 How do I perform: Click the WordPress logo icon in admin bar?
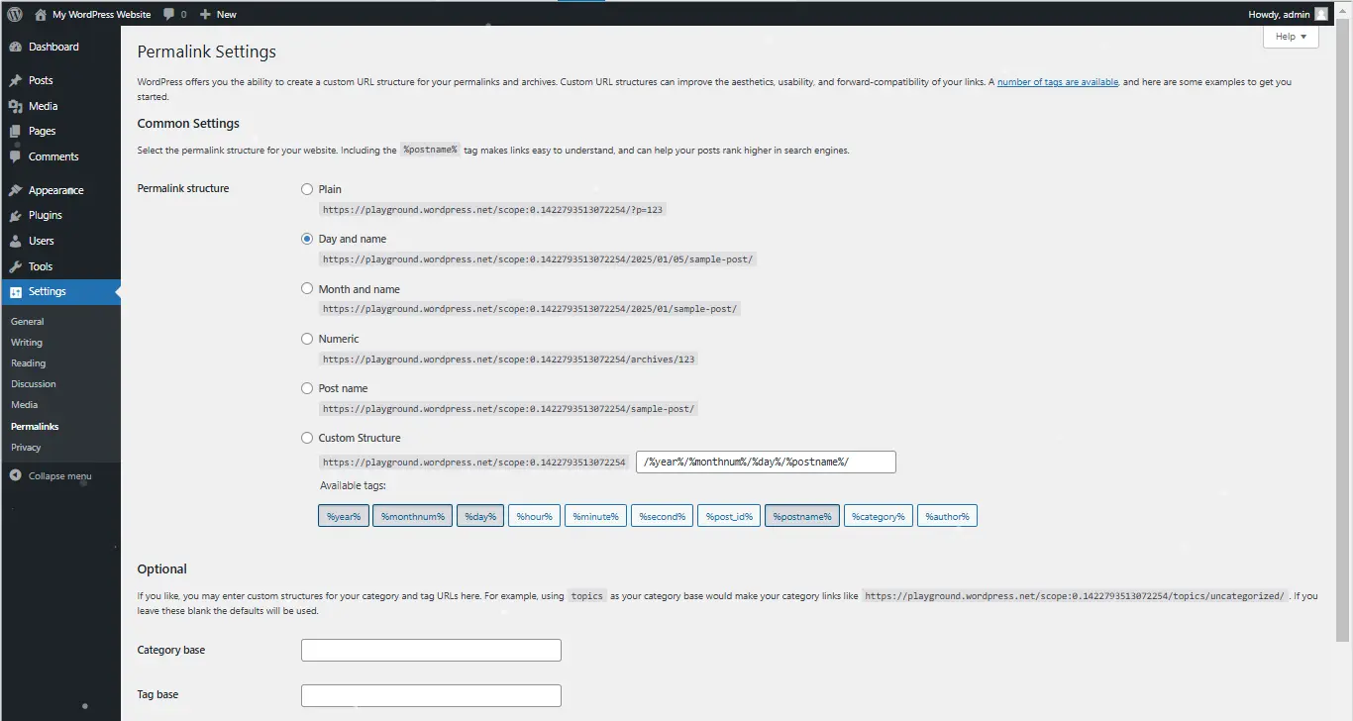(x=15, y=14)
